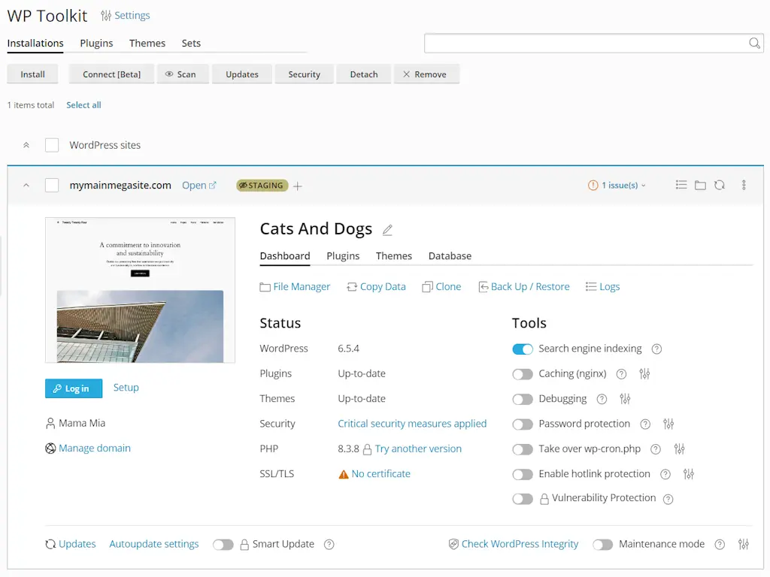Select the mymainmegasite.com checkbox

click(x=52, y=185)
